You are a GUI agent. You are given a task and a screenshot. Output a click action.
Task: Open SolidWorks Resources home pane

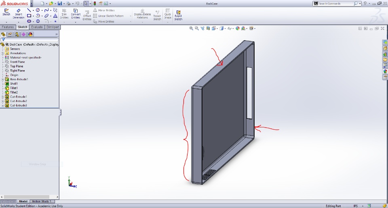385,48
